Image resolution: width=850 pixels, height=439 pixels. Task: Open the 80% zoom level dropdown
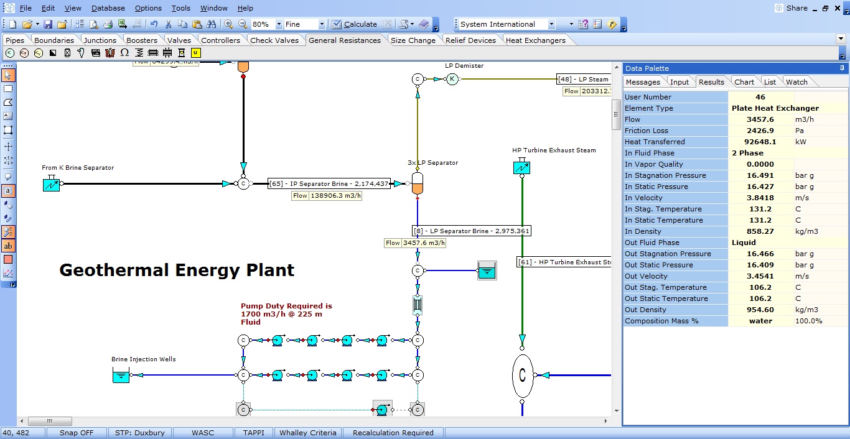(x=278, y=24)
